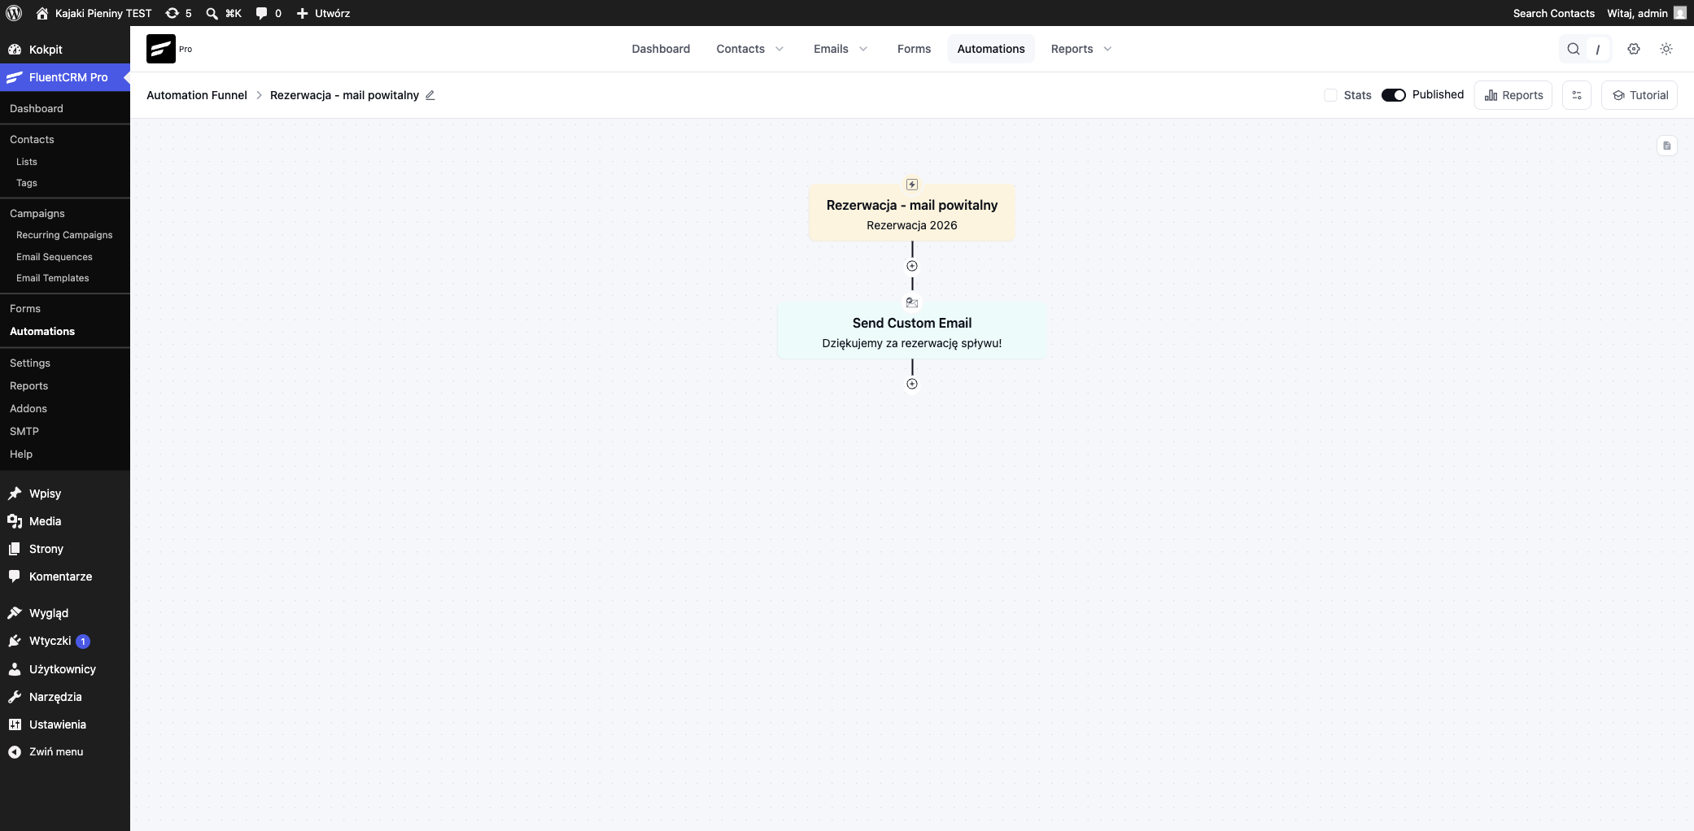The width and height of the screenshot is (1694, 831).
Task: Open Email Templates in the sidebar
Action: point(53,278)
